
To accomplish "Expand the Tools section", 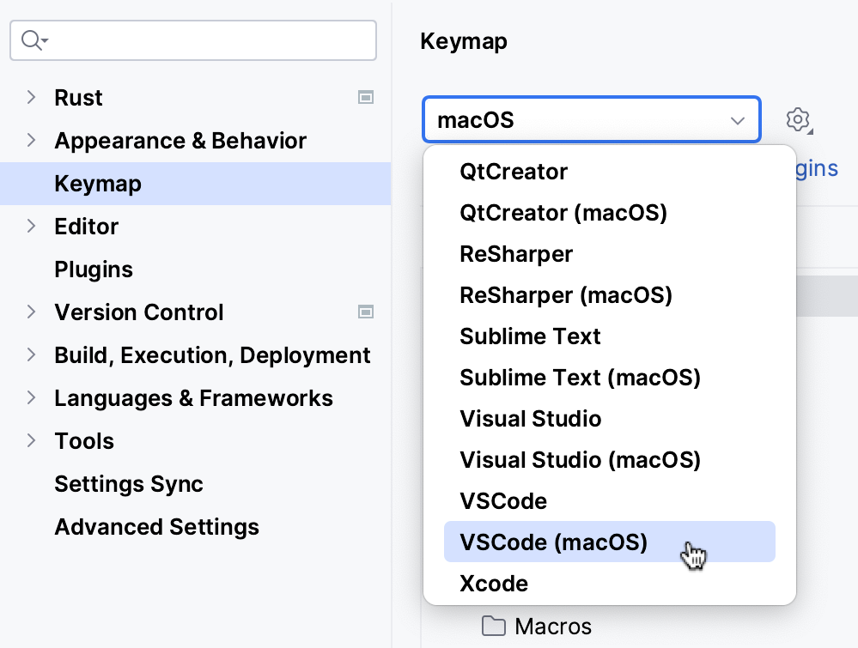I will click(31, 440).
